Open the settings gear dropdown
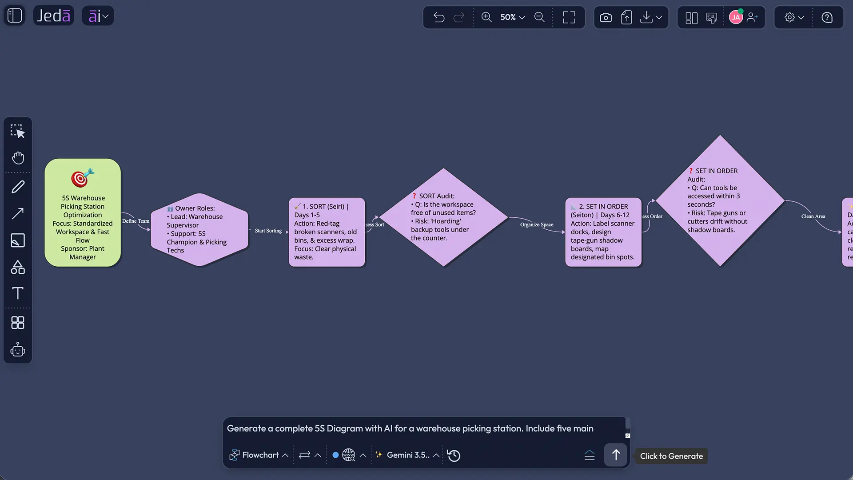 pos(794,17)
